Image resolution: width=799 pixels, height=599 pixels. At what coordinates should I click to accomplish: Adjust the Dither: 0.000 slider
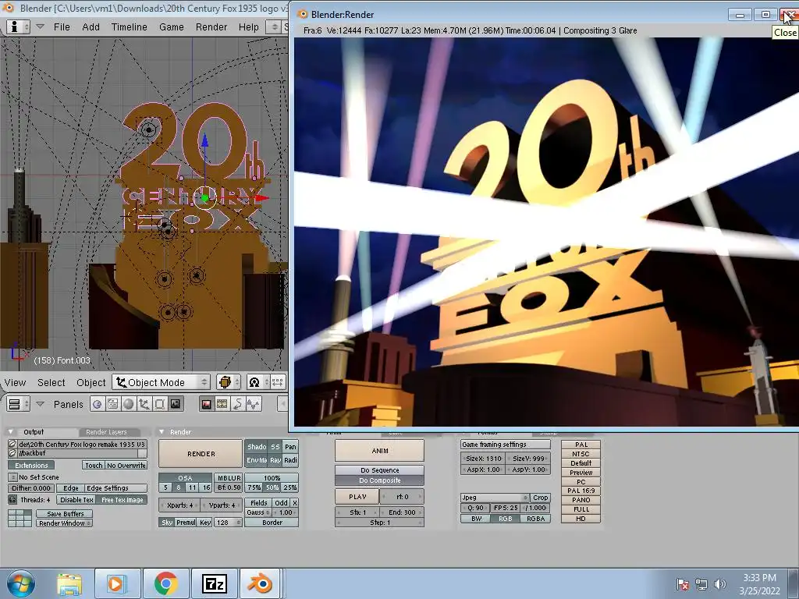coord(31,488)
